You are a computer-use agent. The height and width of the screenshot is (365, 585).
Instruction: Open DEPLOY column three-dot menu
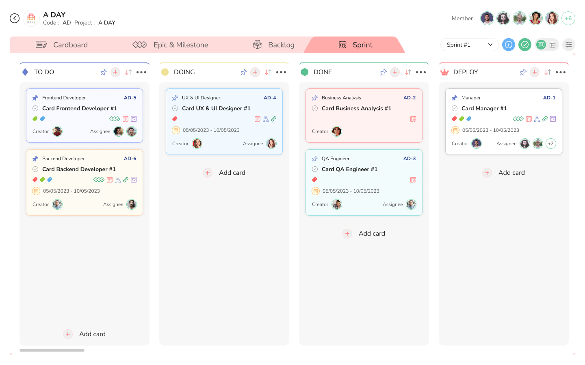click(561, 72)
